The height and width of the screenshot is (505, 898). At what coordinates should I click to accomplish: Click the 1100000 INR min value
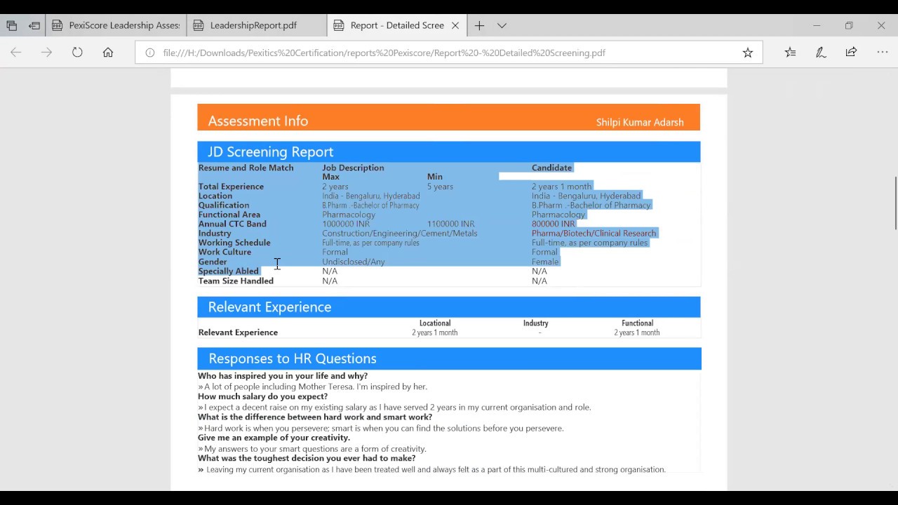point(451,224)
